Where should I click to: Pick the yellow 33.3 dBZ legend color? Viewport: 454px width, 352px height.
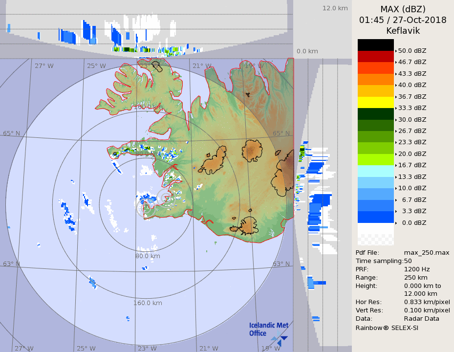tap(375, 102)
